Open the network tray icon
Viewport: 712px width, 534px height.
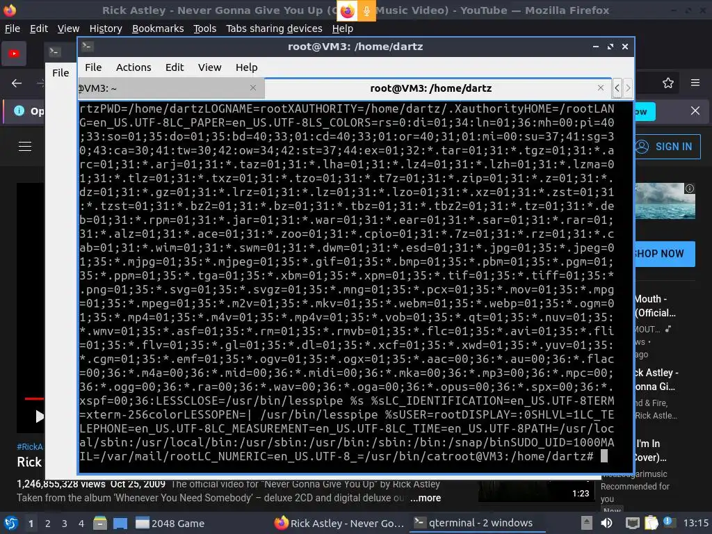point(632,523)
